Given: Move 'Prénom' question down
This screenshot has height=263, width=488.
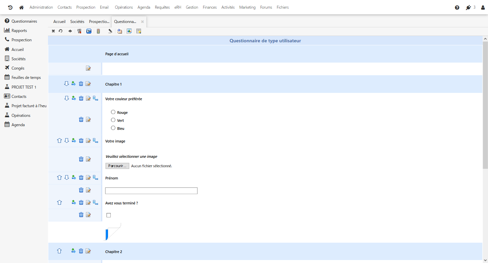Looking at the screenshot, I should coord(66,177).
